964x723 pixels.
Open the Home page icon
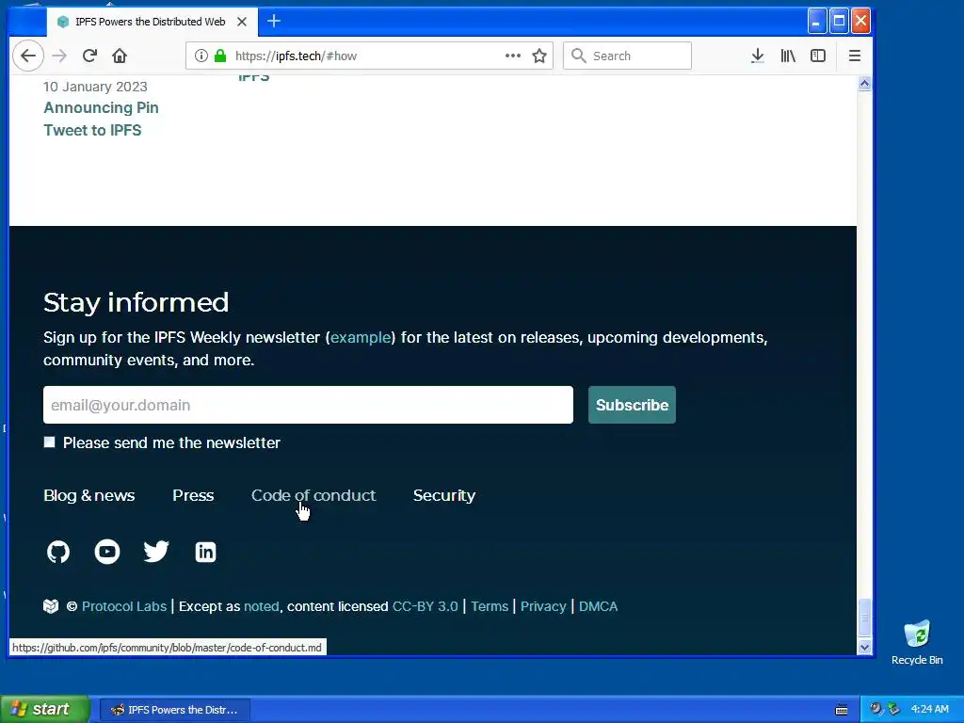click(x=120, y=56)
